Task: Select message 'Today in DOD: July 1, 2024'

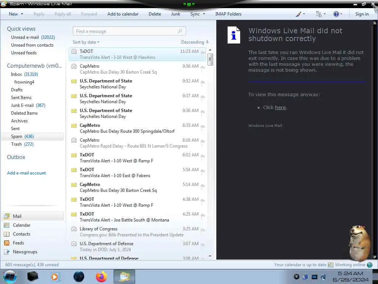Action: [137, 247]
